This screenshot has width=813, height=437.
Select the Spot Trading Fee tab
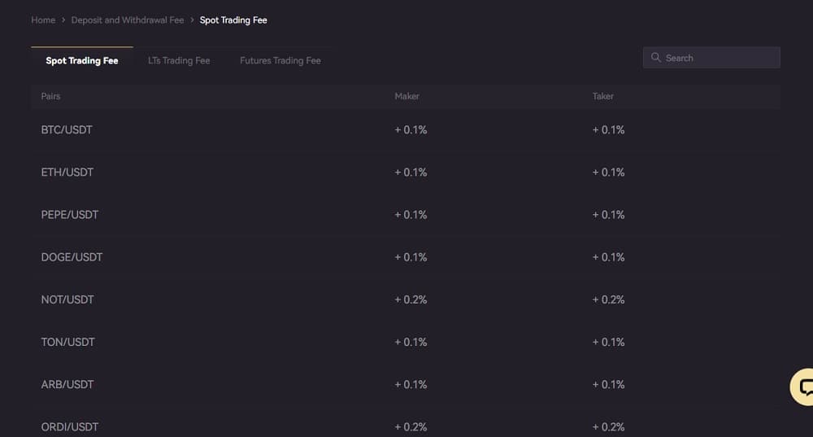tap(82, 60)
